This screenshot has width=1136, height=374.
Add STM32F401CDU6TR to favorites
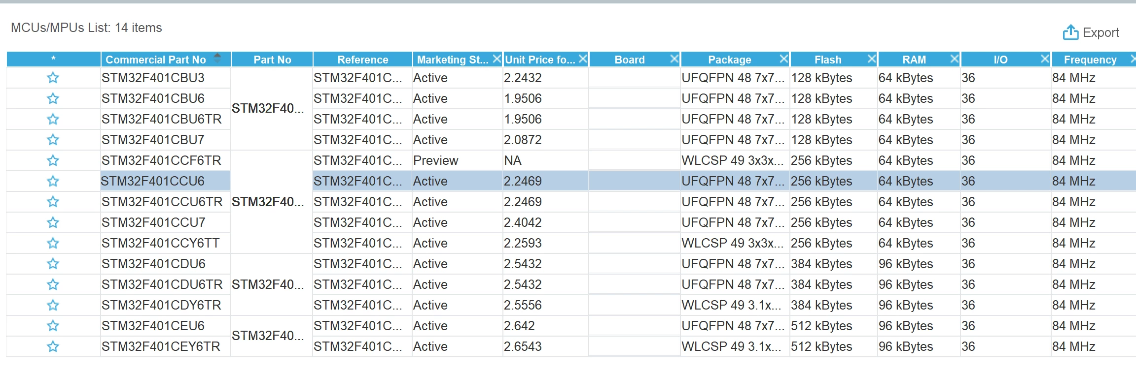pos(53,284)
